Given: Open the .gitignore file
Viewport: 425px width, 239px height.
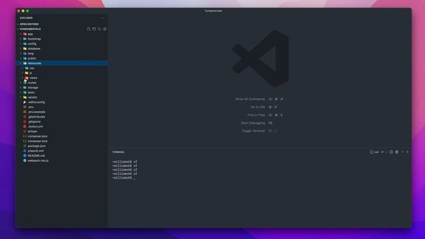Looking at the screenshot, I should (x=62, y=121).
